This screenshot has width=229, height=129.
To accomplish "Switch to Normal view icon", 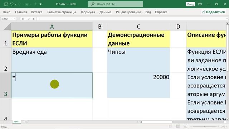I will point(170,126).
